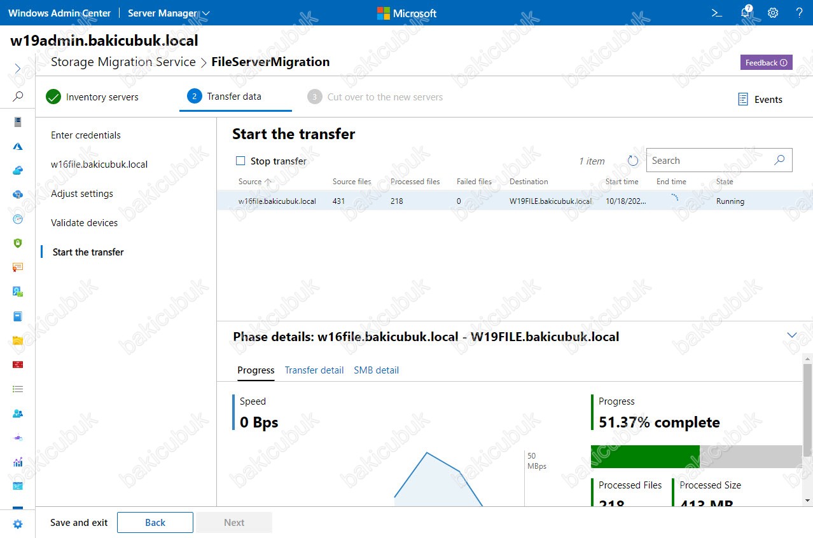Click the Microsoft logo in the header
Screen dimensions: 813x538
pos(406,13)
